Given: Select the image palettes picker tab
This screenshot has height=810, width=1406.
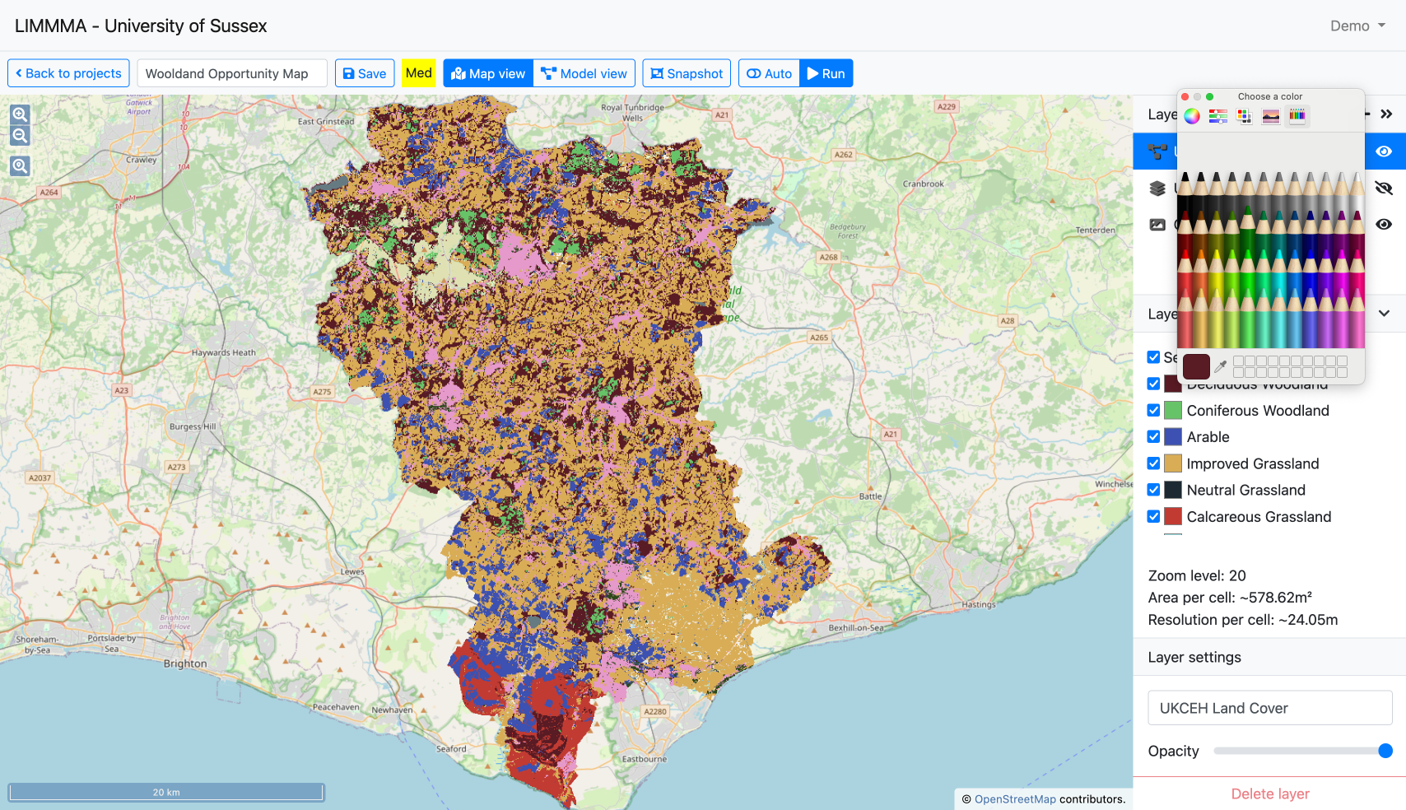Looking at the screenshot, I should click(1271, 116).
